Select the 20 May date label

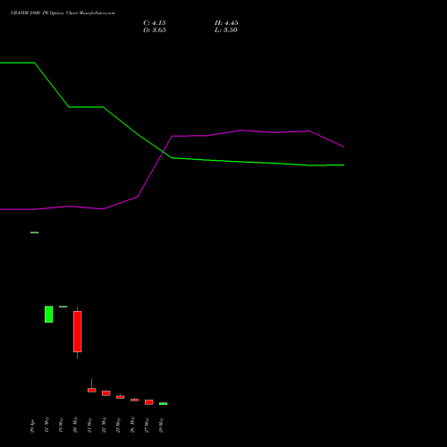[x=75, y=425]
